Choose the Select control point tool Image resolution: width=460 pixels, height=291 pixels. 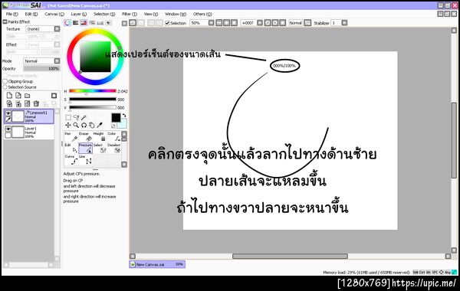click(x=100, y=149)
